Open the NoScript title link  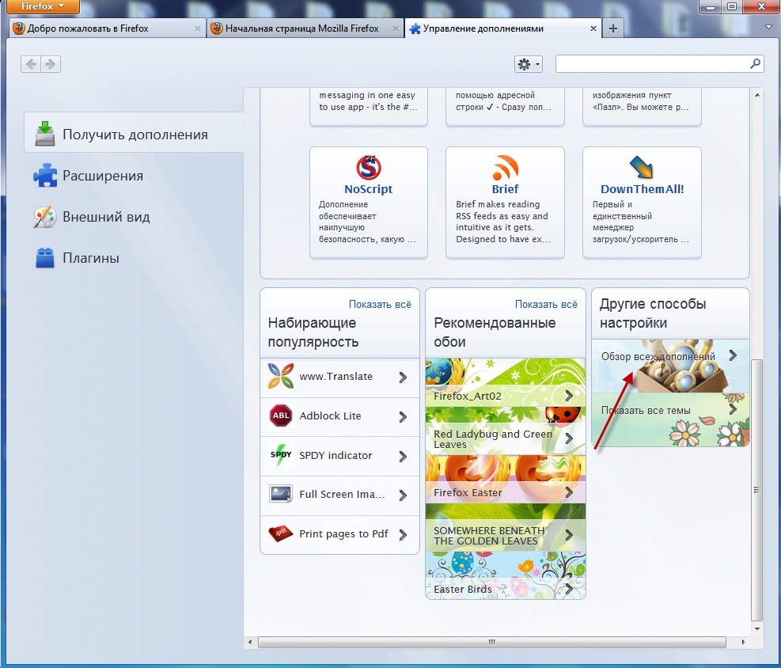click(x=369, y=189)
